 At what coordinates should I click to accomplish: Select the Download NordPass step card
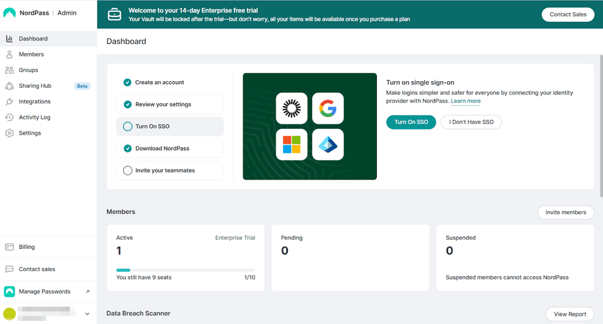pyautogui.click(x=170, y=149)
